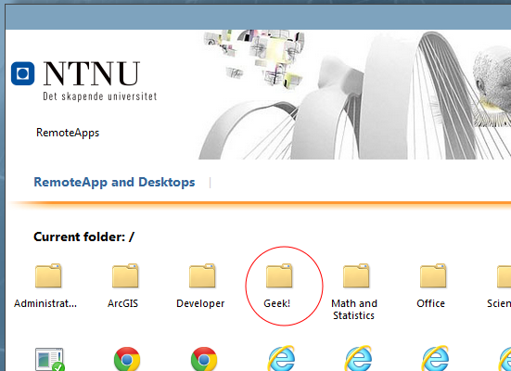Image resolution: width=511 pixels, height=371 pixels.
Task: Open the red-circled Geek! folder
Action: coord(279,275)
